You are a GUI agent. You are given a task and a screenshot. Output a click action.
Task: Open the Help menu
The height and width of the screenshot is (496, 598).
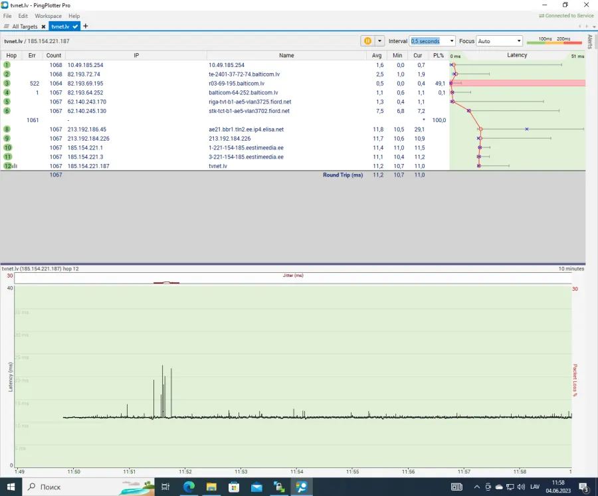(74, 16)
